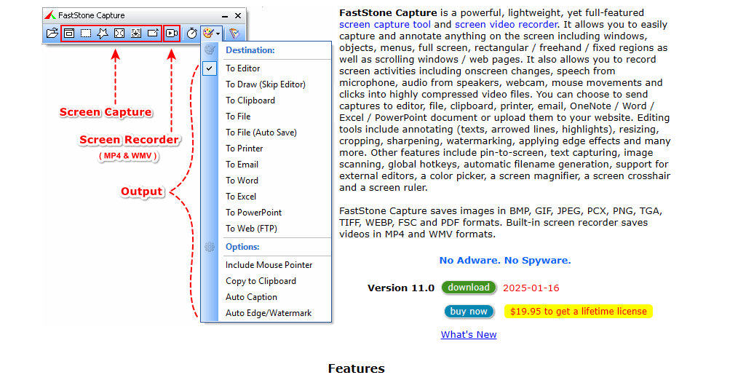Click the Options: menu header
The width and height of the screenshot is (754, 391).
coord(242,247)
